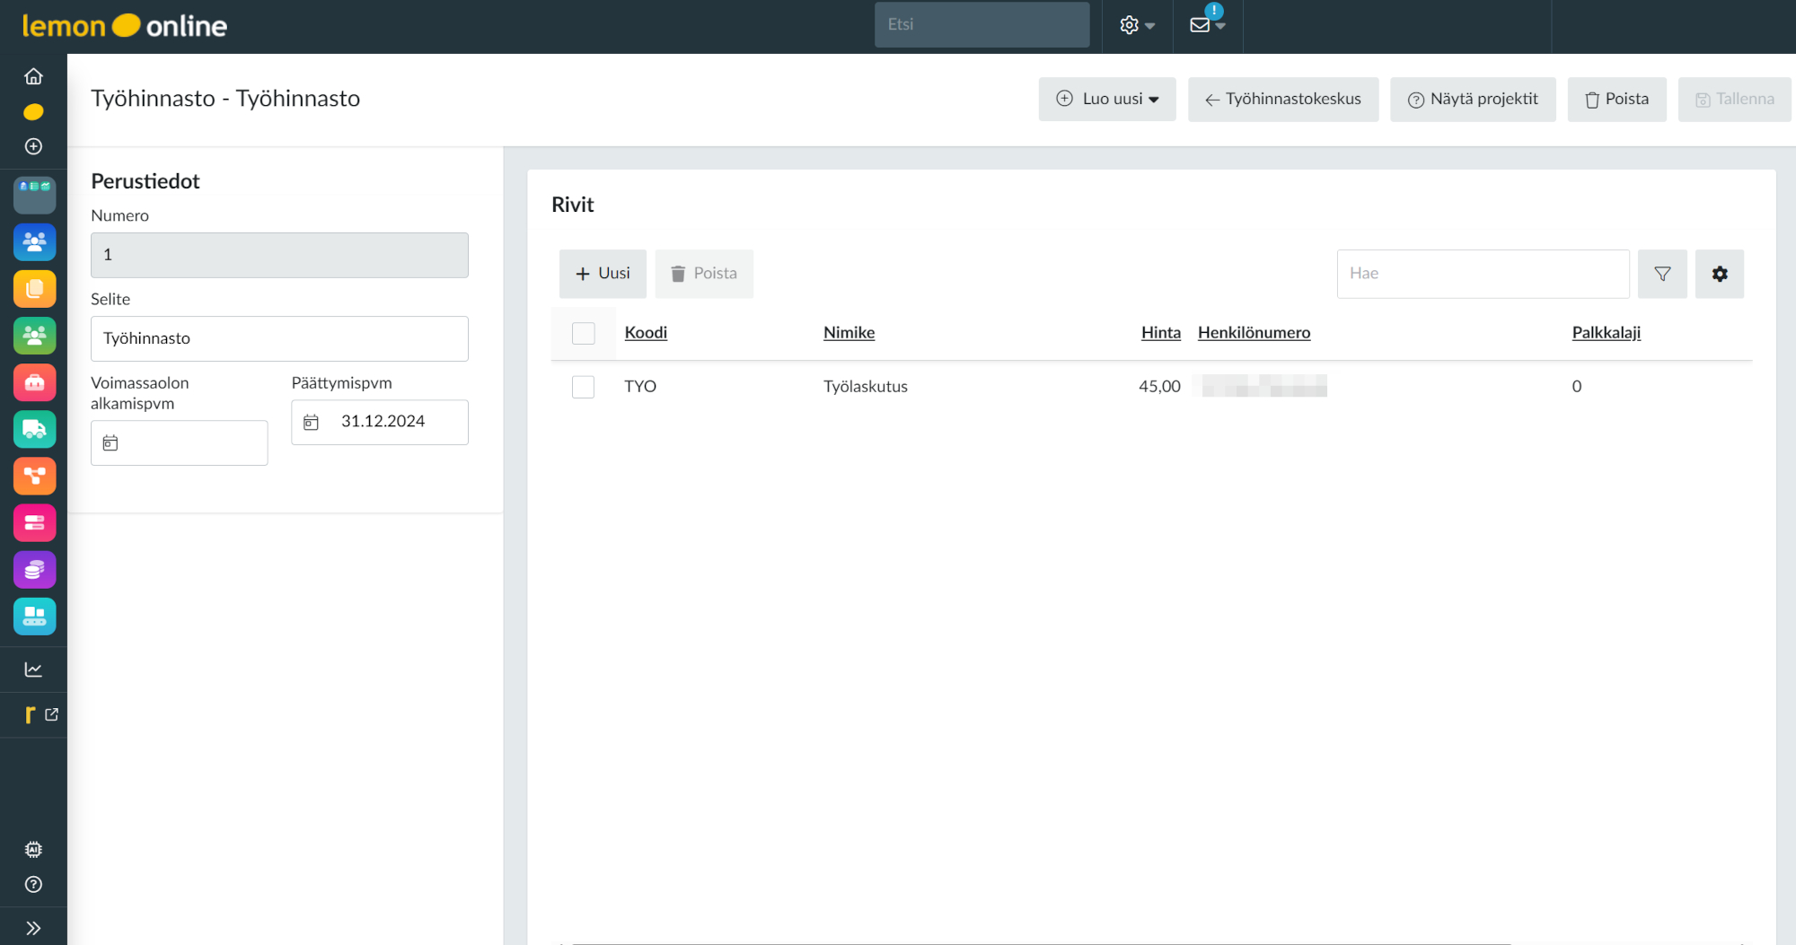The image size is (1796, 945).
Task: Open the AI chip icon in sidebar
Action: tap(33, 849)
